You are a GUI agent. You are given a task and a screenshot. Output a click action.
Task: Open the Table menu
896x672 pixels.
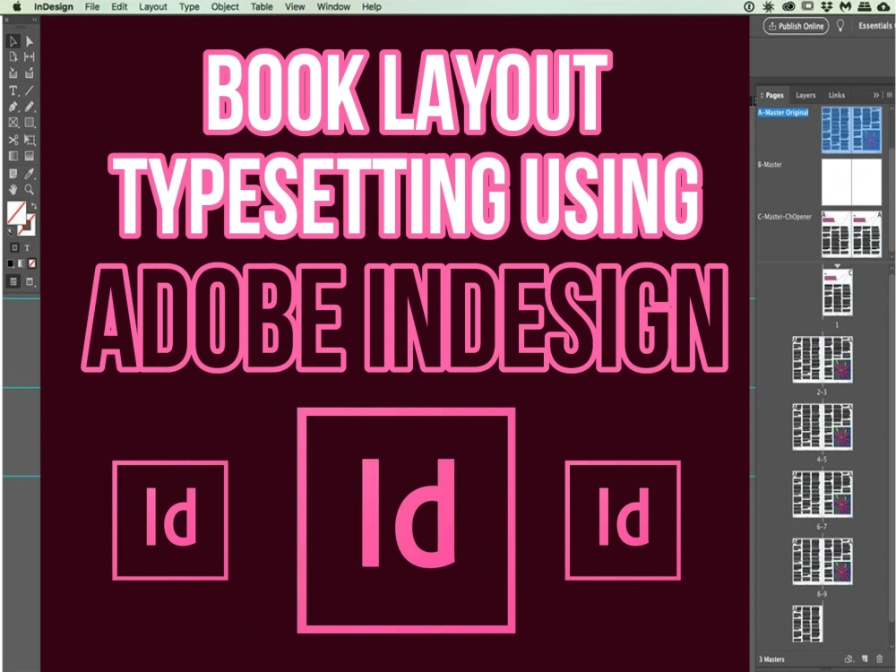(262, 7)
